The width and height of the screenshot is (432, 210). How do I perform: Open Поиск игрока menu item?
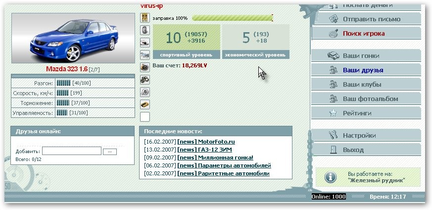[366, 34]
